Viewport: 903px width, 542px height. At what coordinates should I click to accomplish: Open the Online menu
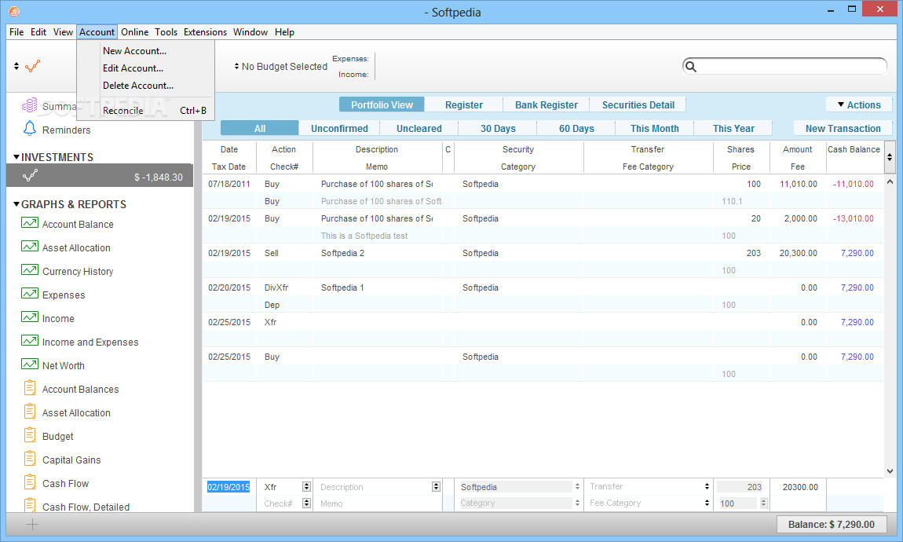click(135, 32)
